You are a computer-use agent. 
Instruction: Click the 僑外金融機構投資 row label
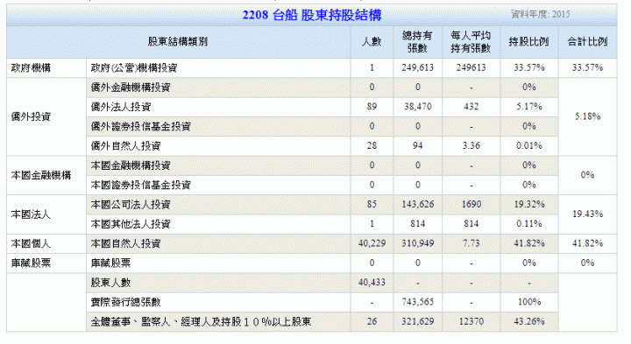pos(131,88)
